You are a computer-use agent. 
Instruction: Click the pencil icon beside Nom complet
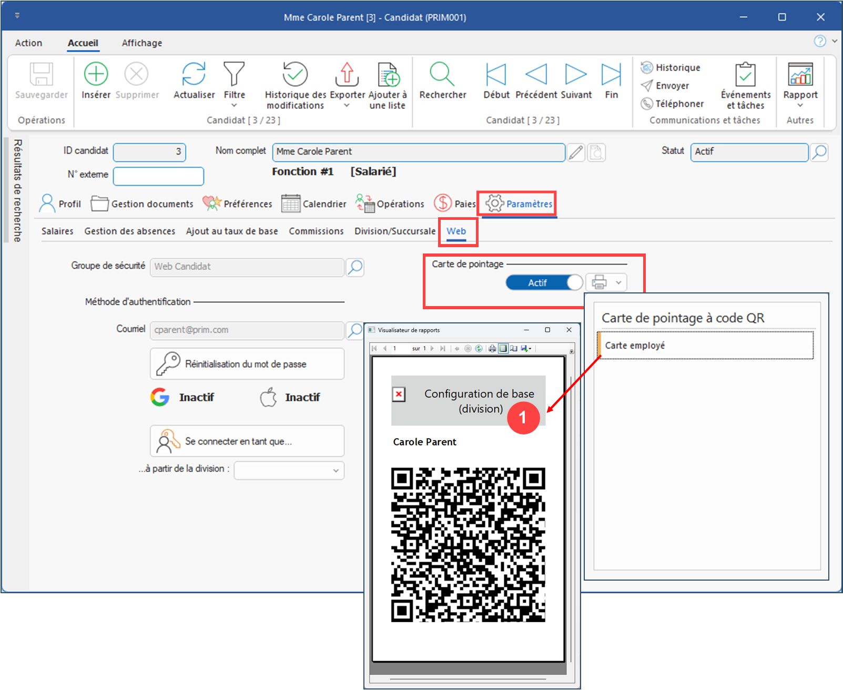(x=576, y=153)
